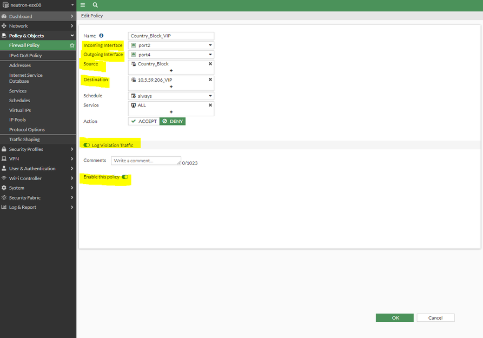This screenshot has height=338, width=483.
Task: Open search with the magnifier icon
Action: (x=95, y=5)
